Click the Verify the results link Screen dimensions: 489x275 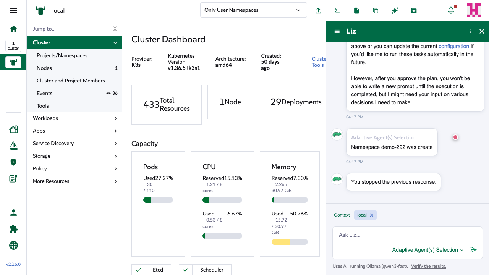pyautogui.click(x=429, y=266)
